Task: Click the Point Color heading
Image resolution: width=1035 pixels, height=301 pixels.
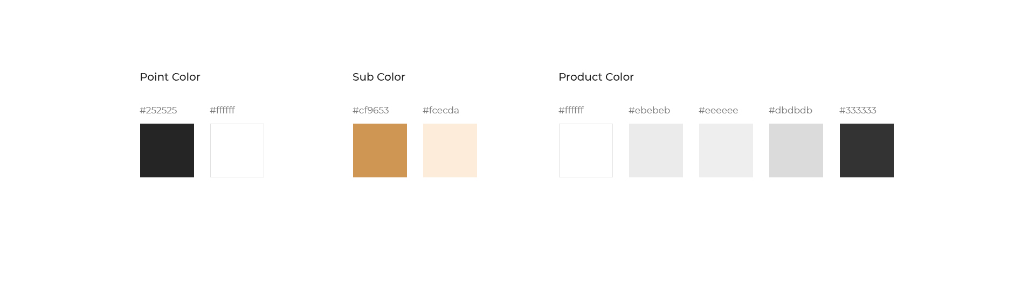Action: click(170, 77)
